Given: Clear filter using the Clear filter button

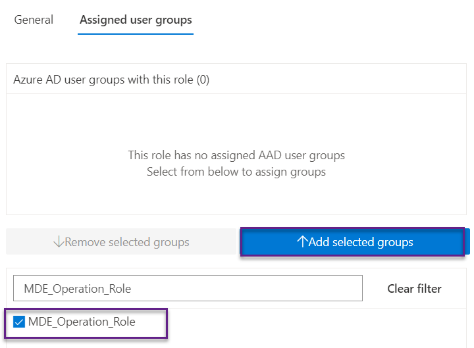Looking at the screenshot, I should [x=414, y=288].
